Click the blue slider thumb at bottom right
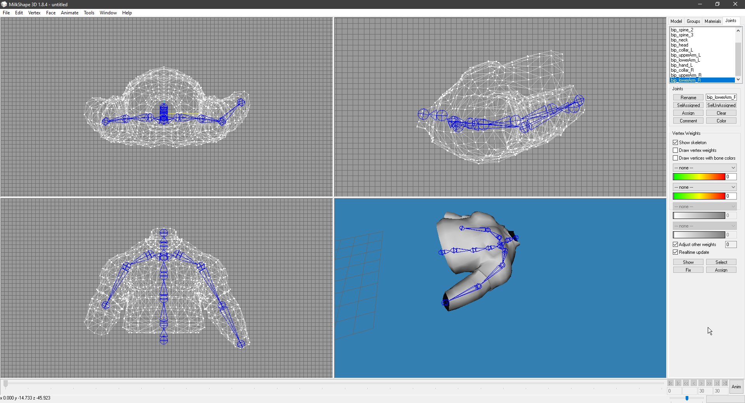This screenshot has height=403, width=745. (x=687, y=398)
